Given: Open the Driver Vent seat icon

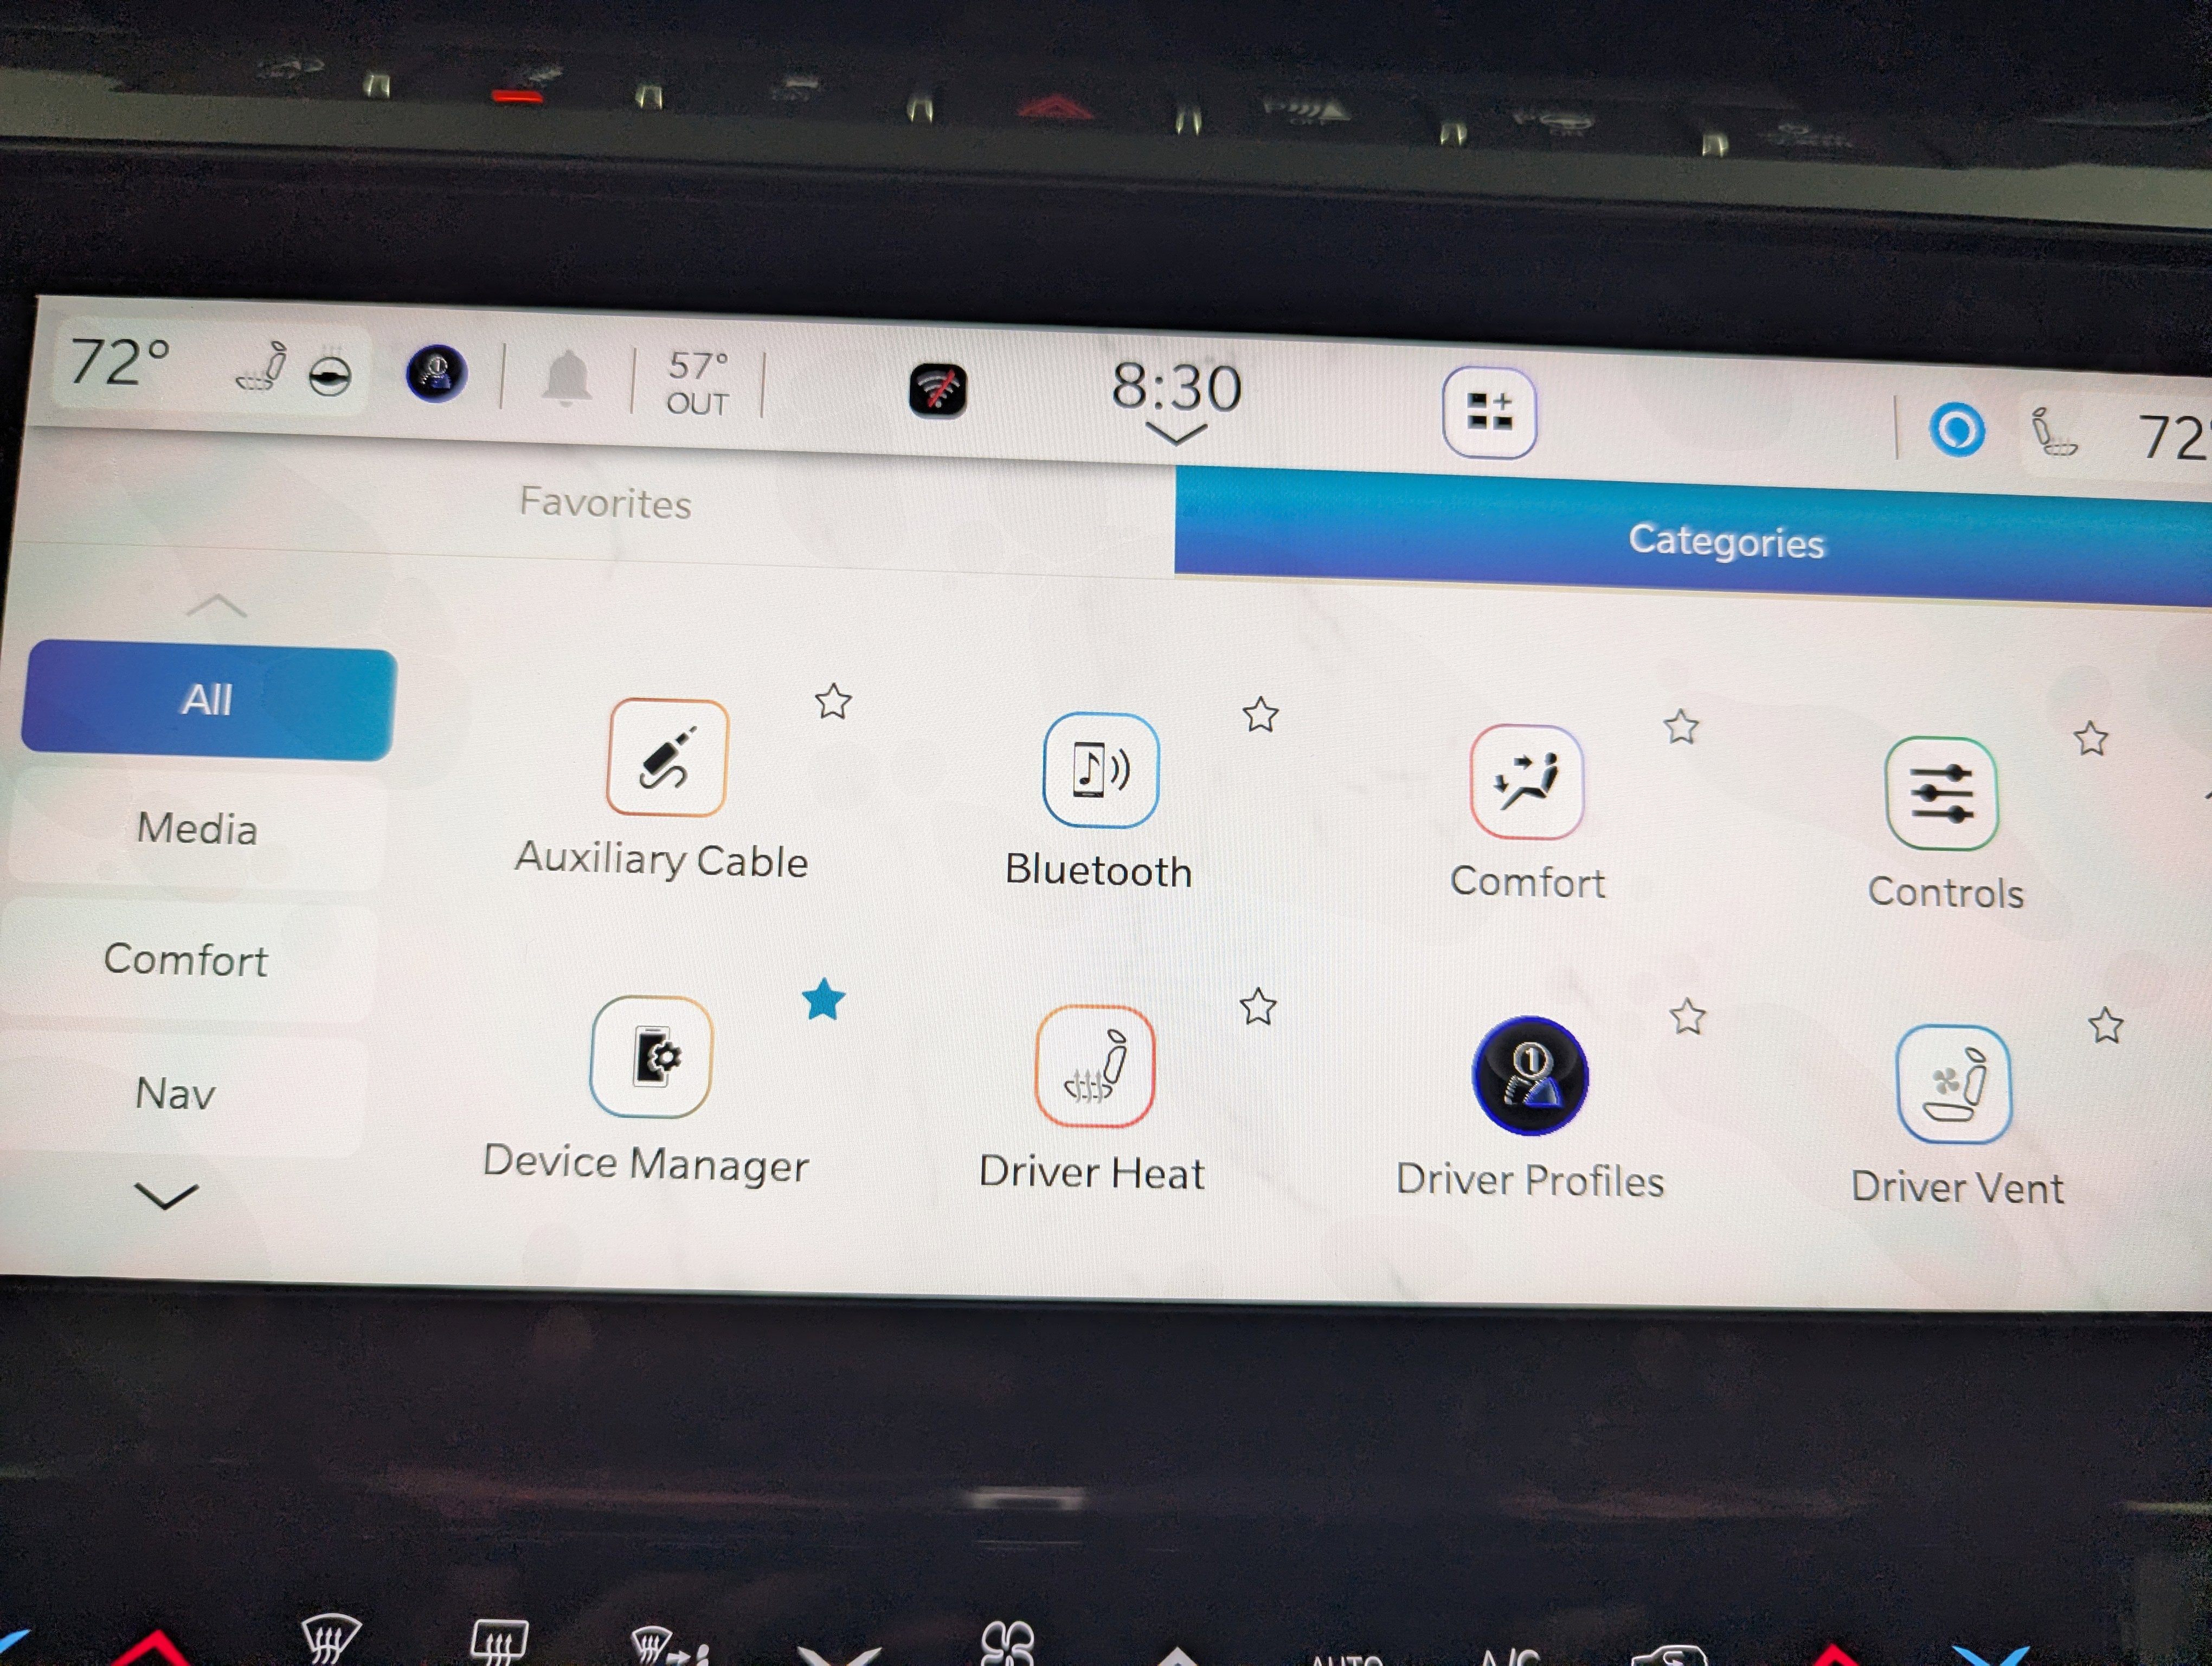Looking at the screenshot, I should tap(1953, 1085).
